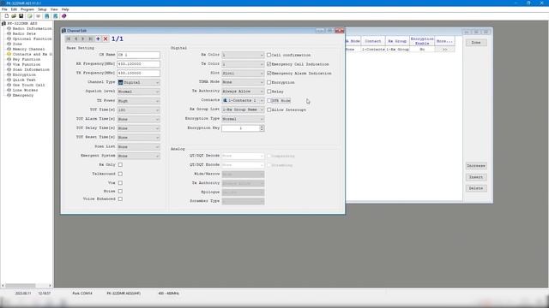Click Increase button in background window

point(476,166)
